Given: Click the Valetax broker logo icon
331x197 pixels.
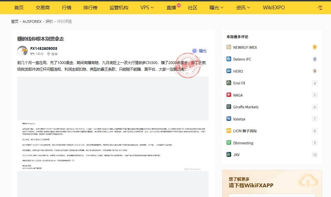Looking at the screenshot, I should click(x=229, y=119).
